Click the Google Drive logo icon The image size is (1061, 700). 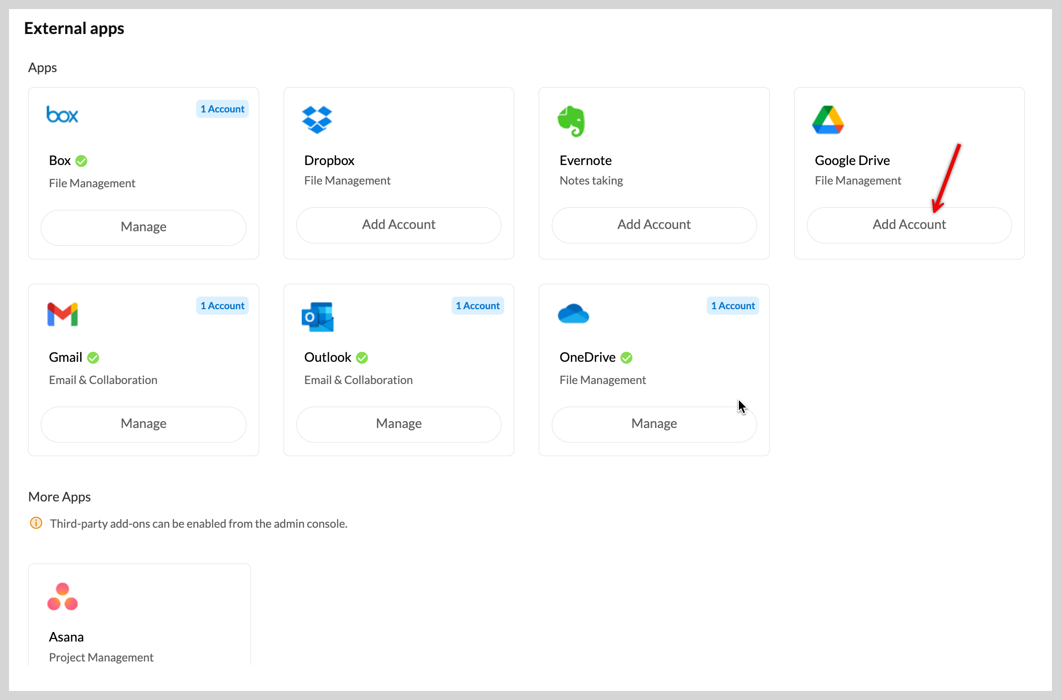pos(828,120)
